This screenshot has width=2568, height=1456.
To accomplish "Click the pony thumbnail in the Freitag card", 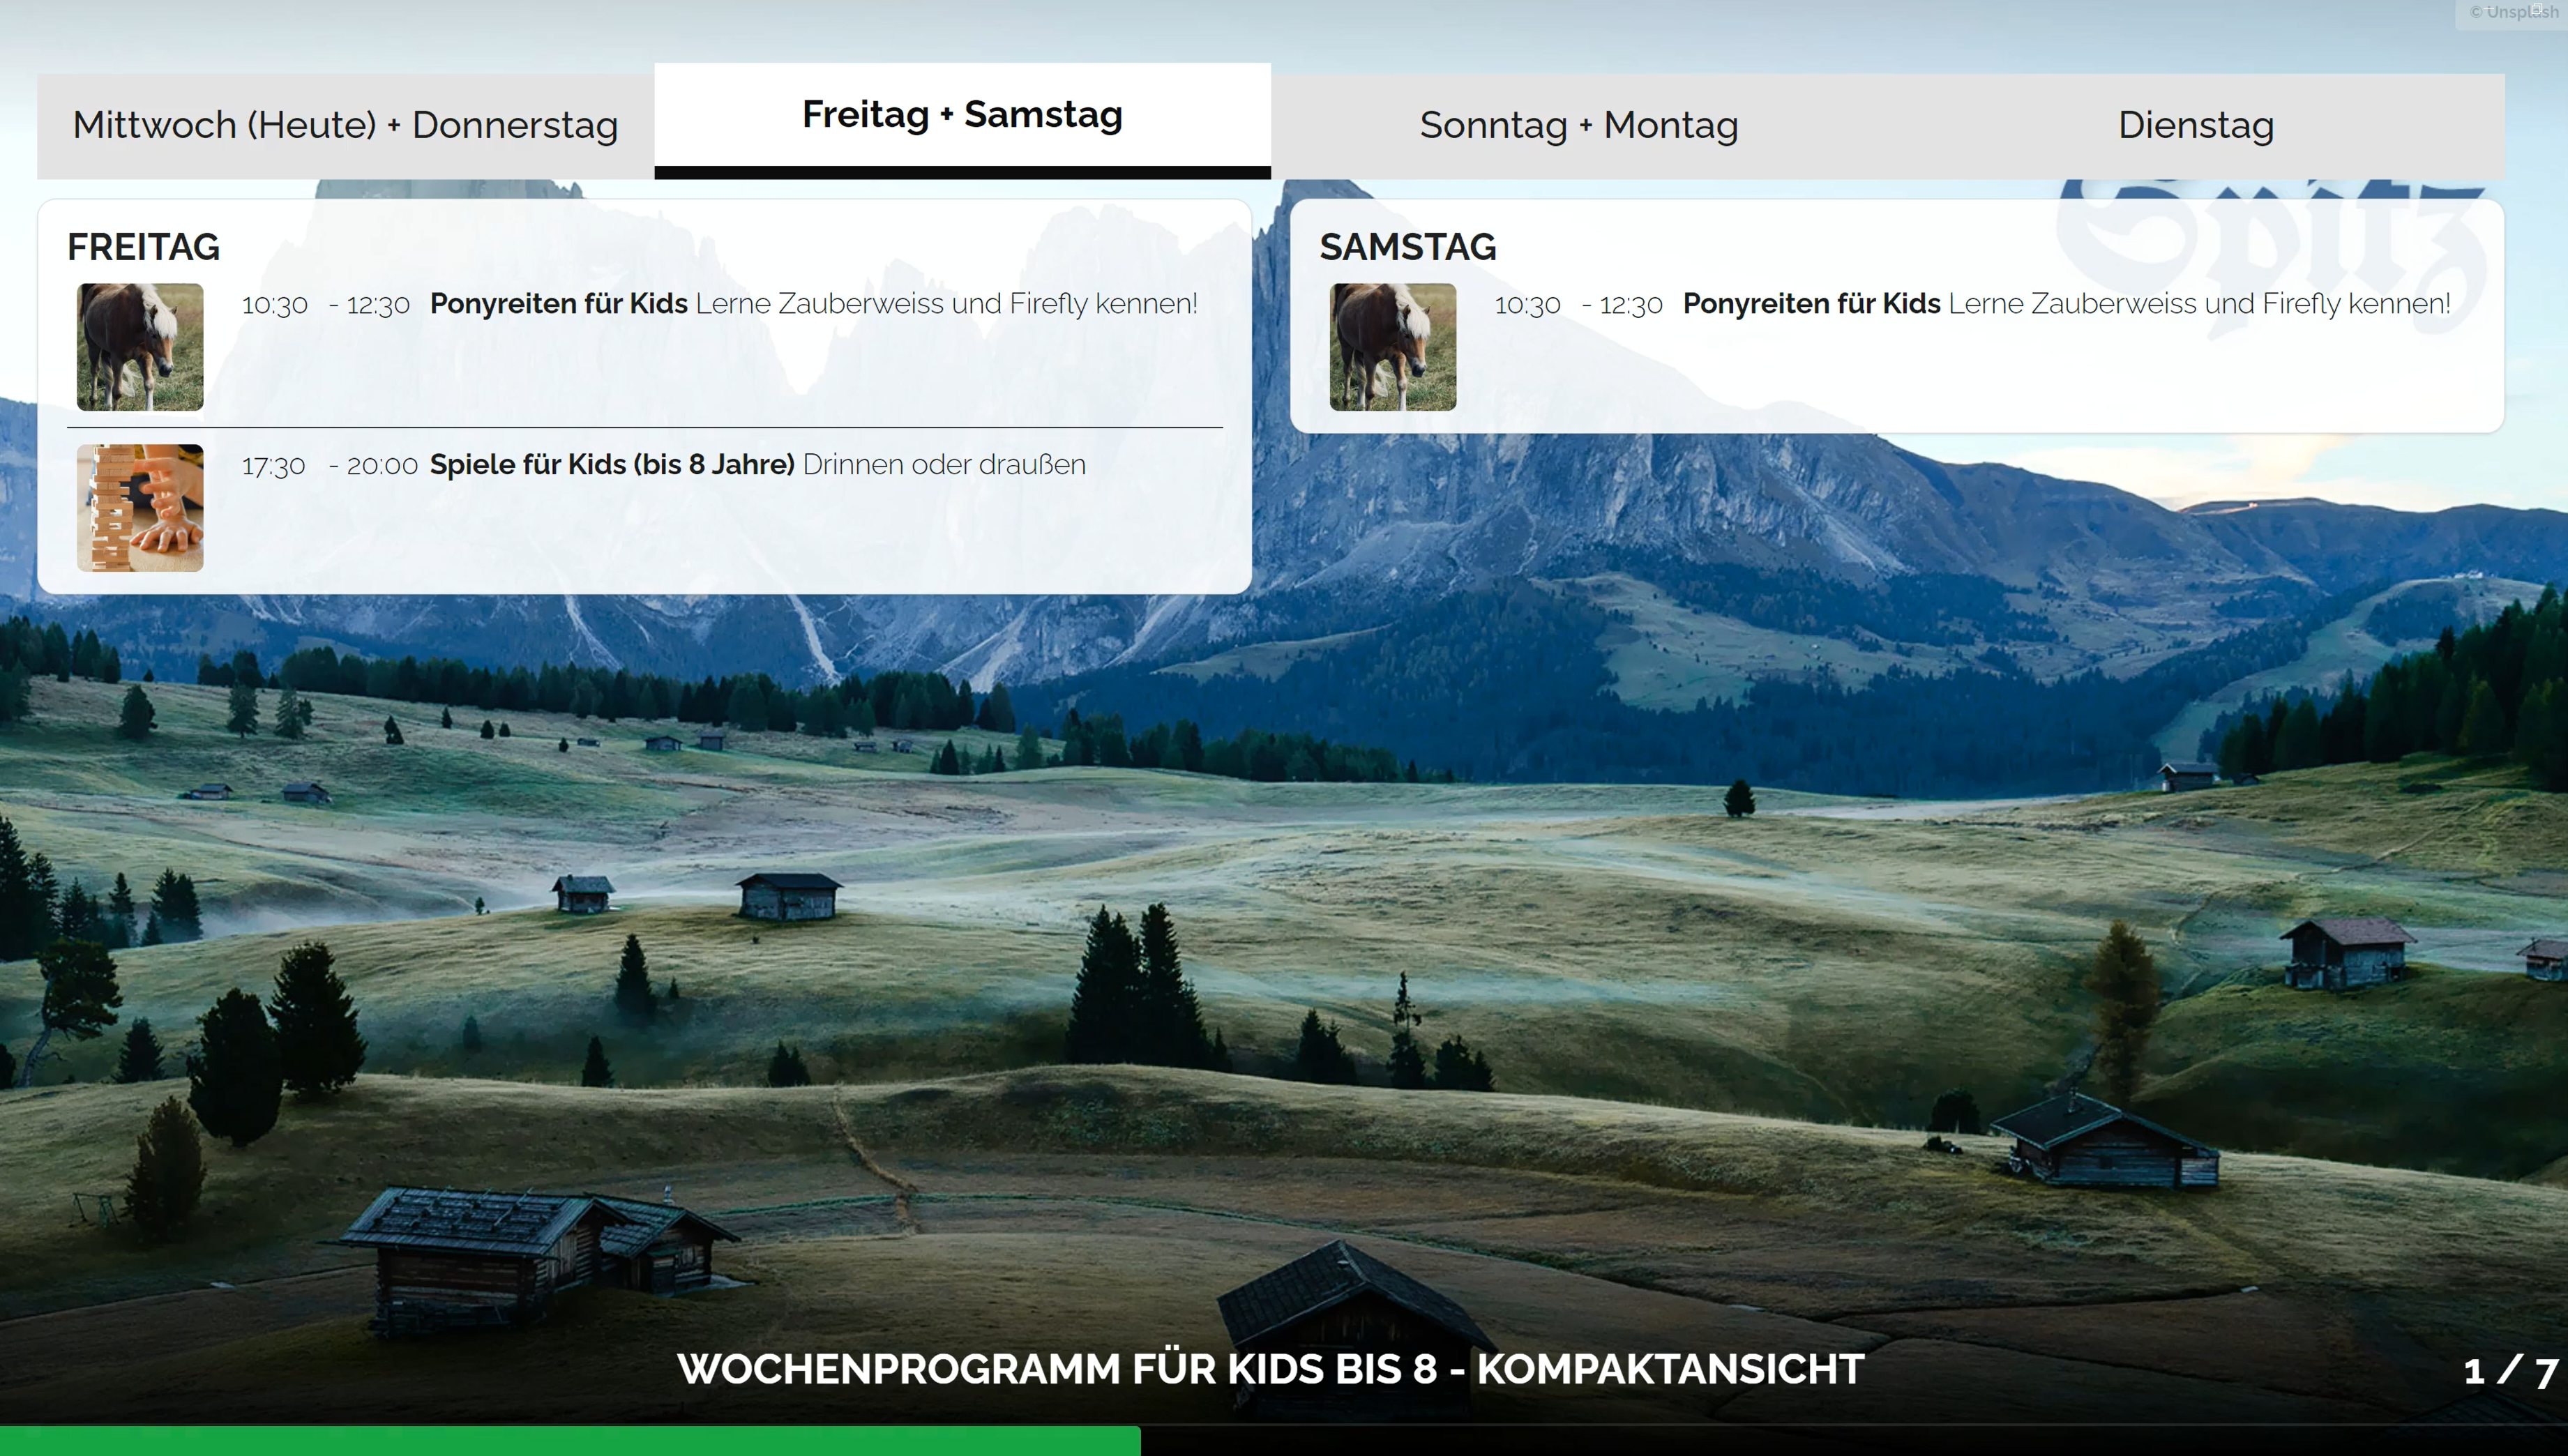I will (x=139, y=347).
